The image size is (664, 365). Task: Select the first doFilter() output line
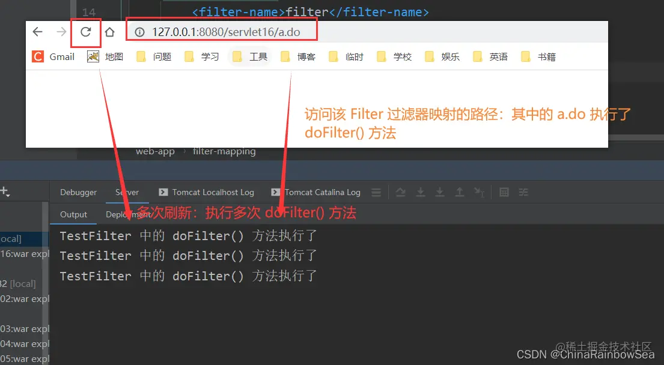(x=189, y=235)
